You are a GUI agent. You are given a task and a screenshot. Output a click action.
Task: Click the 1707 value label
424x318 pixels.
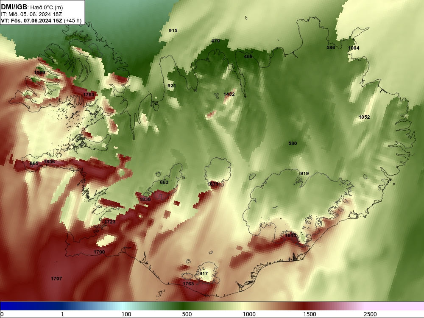[56, 279]
